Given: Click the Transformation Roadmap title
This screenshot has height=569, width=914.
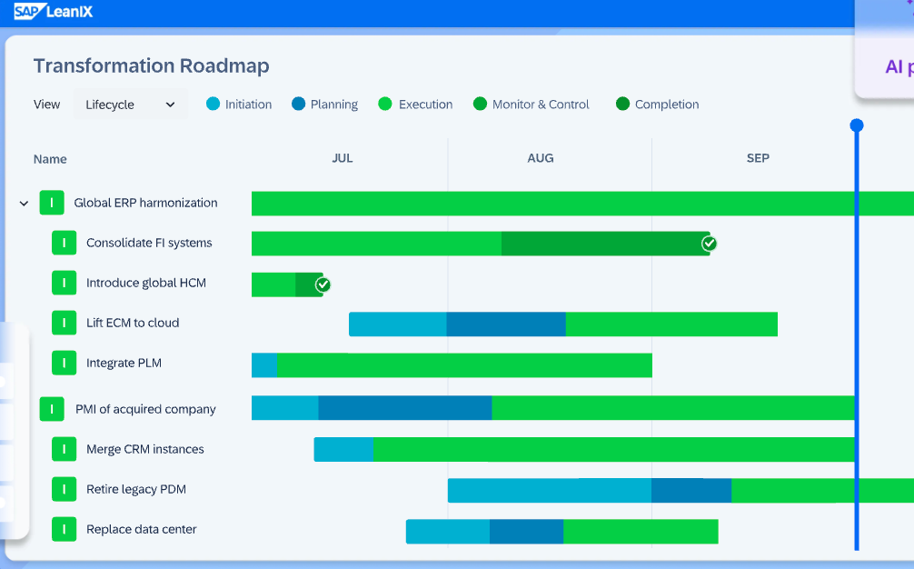Looking at the screenshot, I should tap(152, 65).
